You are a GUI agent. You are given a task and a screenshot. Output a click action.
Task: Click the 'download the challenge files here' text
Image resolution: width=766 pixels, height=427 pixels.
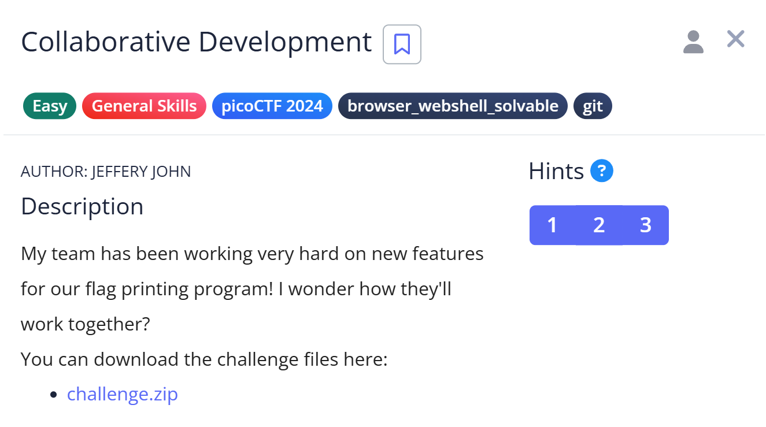coord(203,359)
